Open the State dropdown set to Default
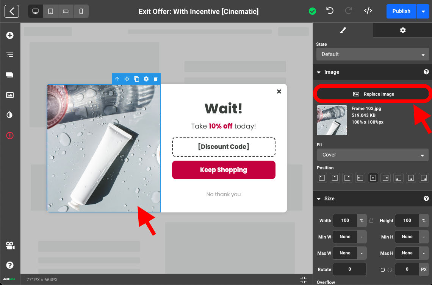 point(373,54)
